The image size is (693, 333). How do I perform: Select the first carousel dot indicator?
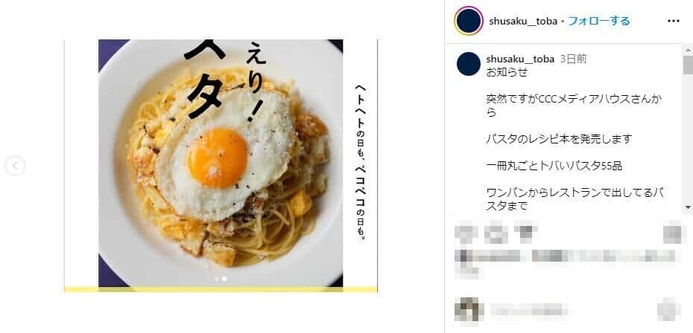point(217,279)
